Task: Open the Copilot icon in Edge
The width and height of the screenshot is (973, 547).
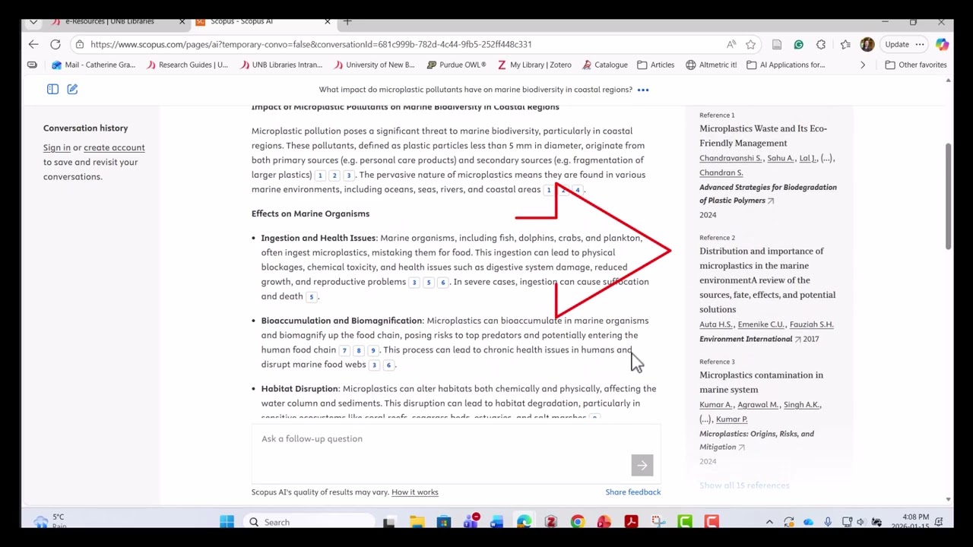Action: pyautogui.click(x=942, y=45)
